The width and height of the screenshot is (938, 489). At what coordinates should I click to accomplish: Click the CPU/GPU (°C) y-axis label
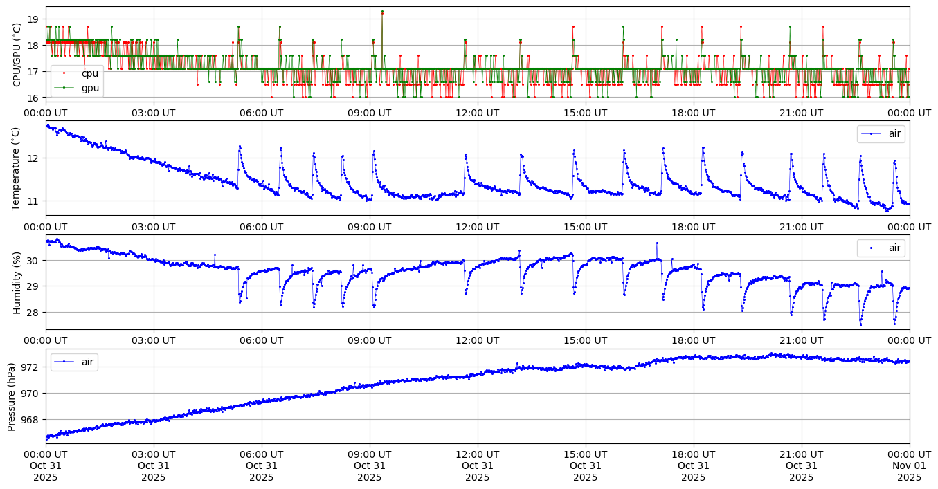[x=17, y=55]
